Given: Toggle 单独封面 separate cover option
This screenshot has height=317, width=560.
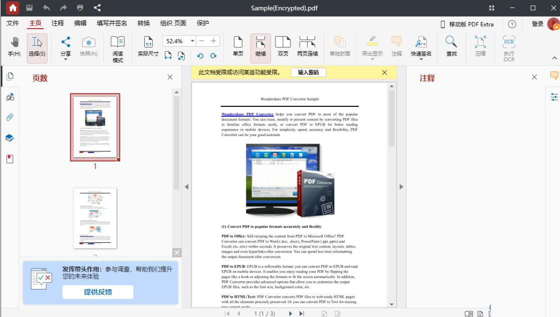Looking at the screenshot, I should (x=340, y=47).
